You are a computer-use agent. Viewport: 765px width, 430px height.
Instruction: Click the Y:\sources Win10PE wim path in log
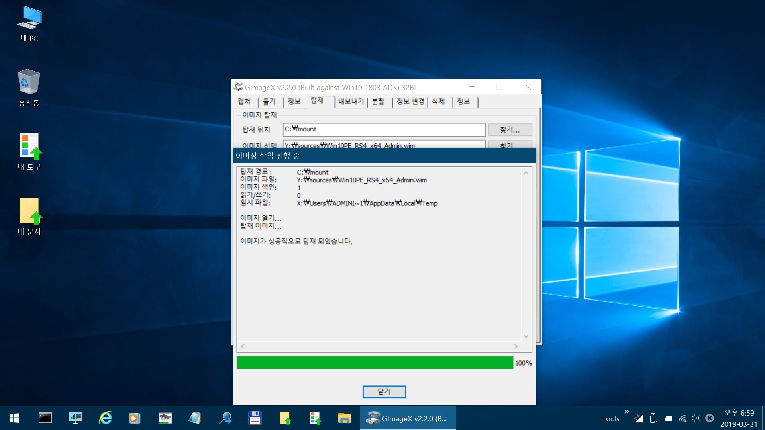(361, 180)
